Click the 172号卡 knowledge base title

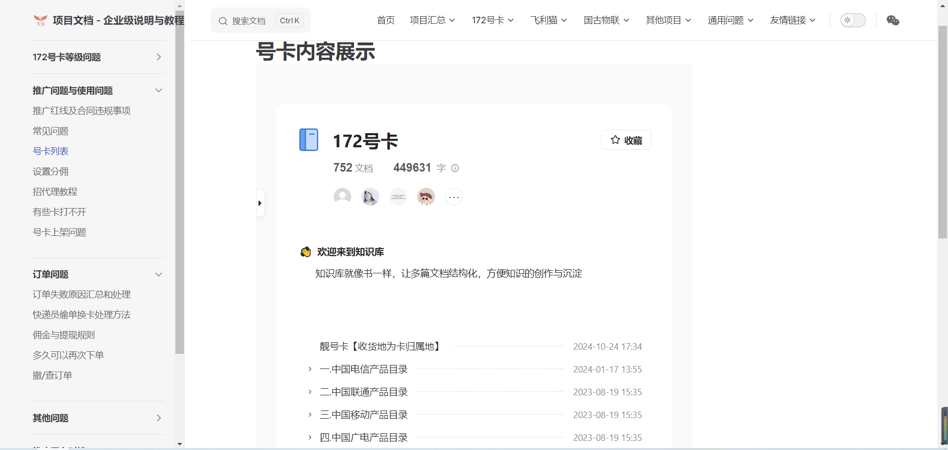[366, 141]
